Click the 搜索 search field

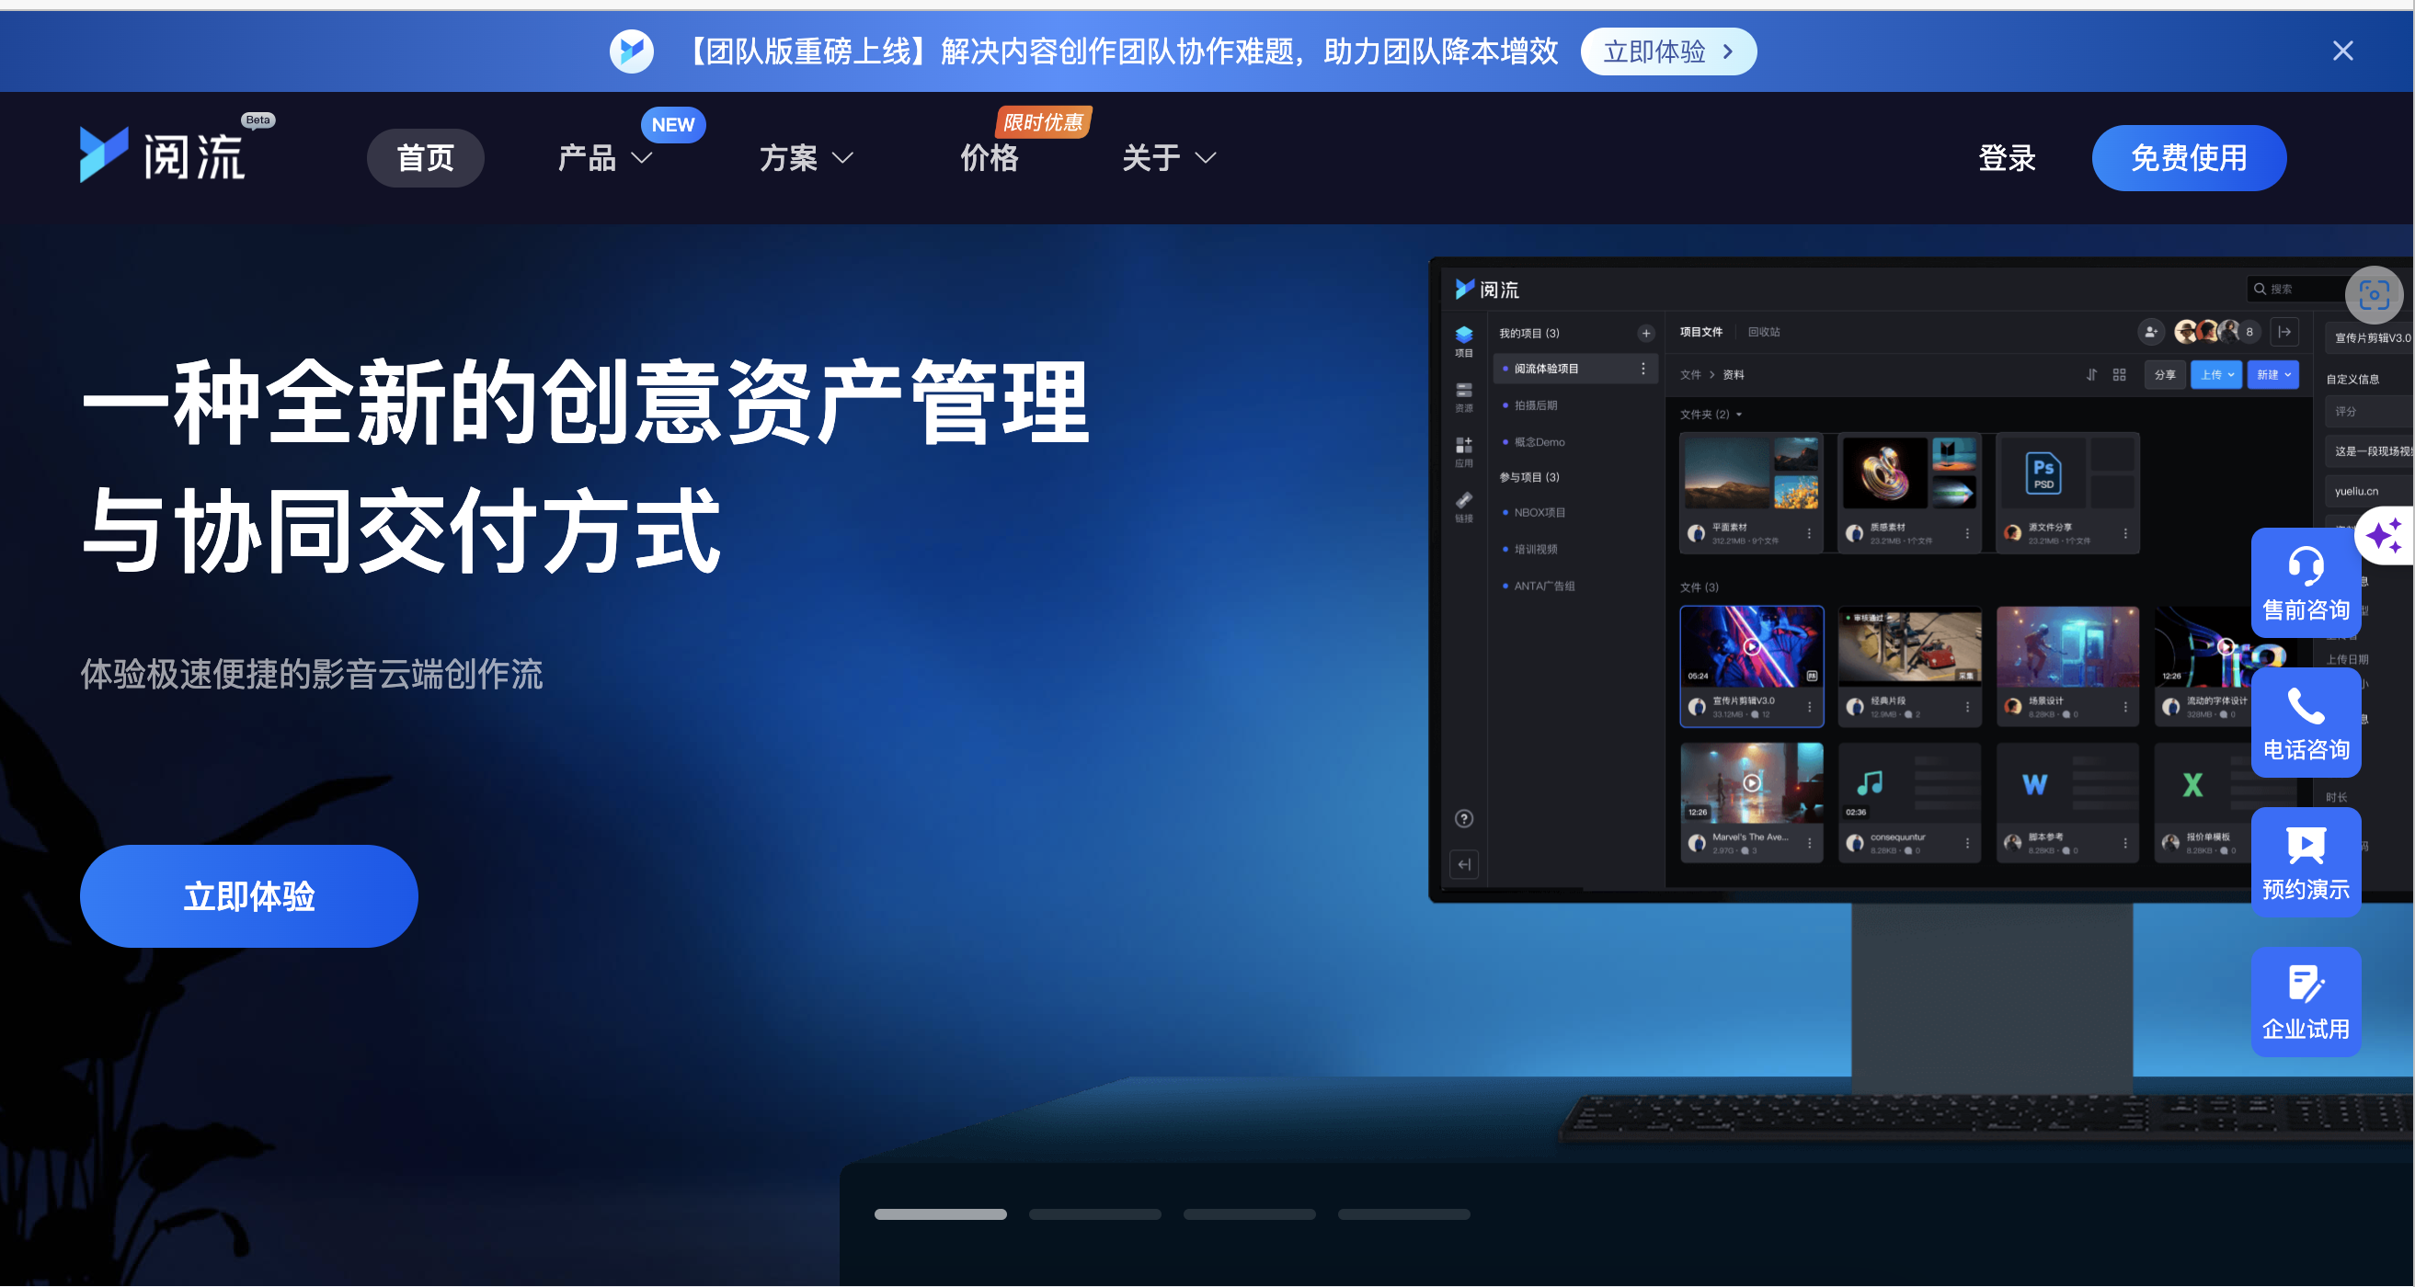pos(2296,289)
